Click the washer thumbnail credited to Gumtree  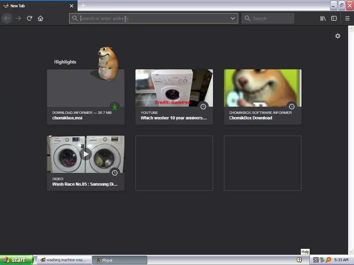point(174,88)
